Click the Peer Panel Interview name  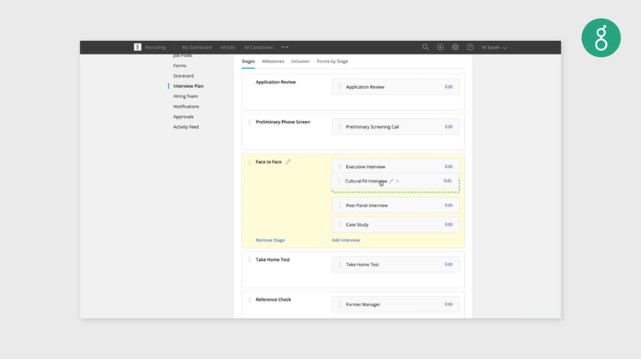click(367, 206)
